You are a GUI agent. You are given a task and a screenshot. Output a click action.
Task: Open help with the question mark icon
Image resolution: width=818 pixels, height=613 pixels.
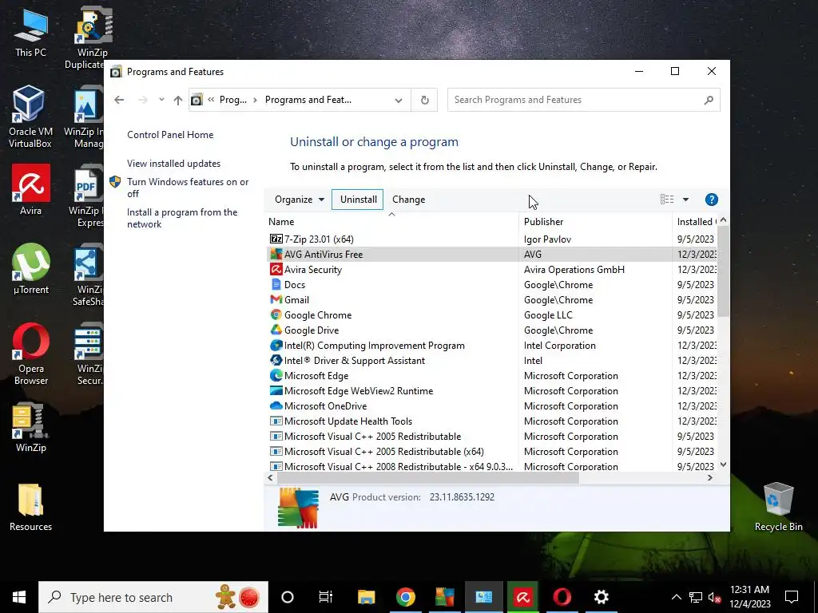click(x=711, y=199)
